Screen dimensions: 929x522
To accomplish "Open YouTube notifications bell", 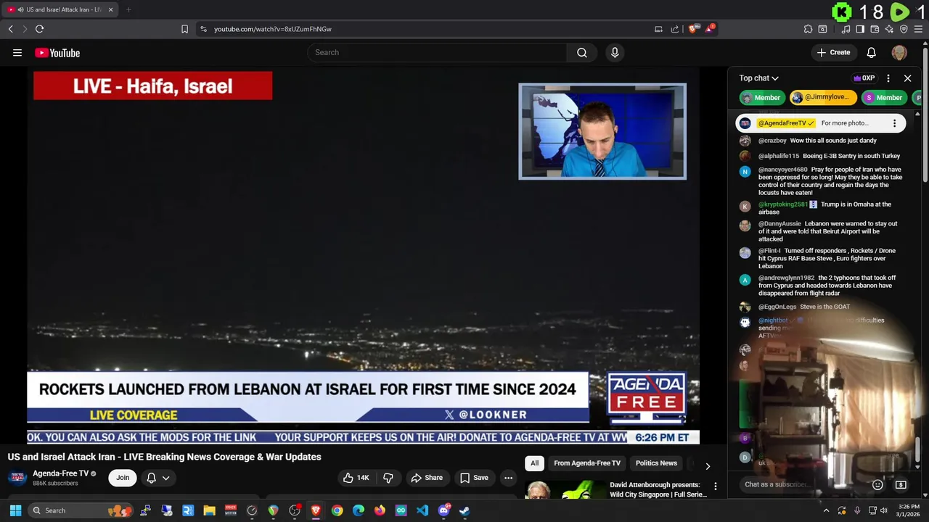I will (x=872, y=52).
